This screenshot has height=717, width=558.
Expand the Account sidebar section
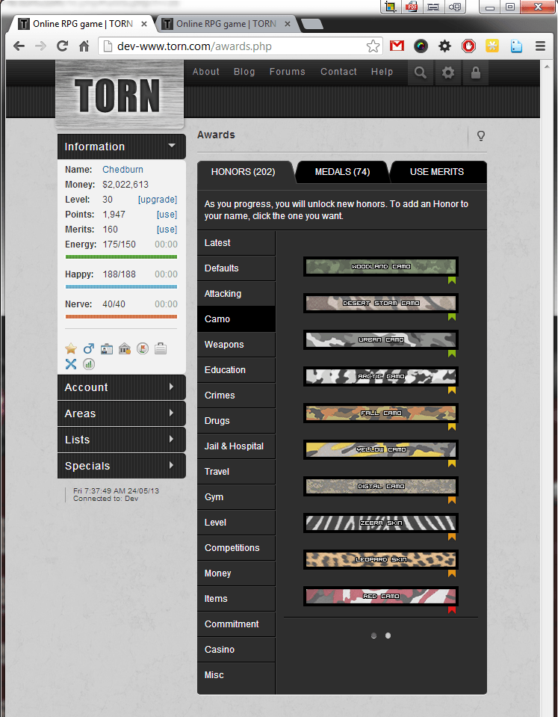coord(122,387)
